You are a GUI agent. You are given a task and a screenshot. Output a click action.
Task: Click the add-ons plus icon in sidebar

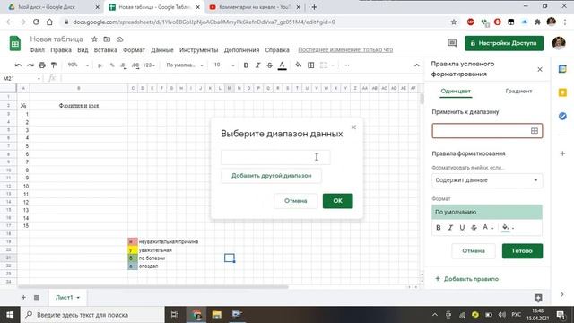click(562, 153)
